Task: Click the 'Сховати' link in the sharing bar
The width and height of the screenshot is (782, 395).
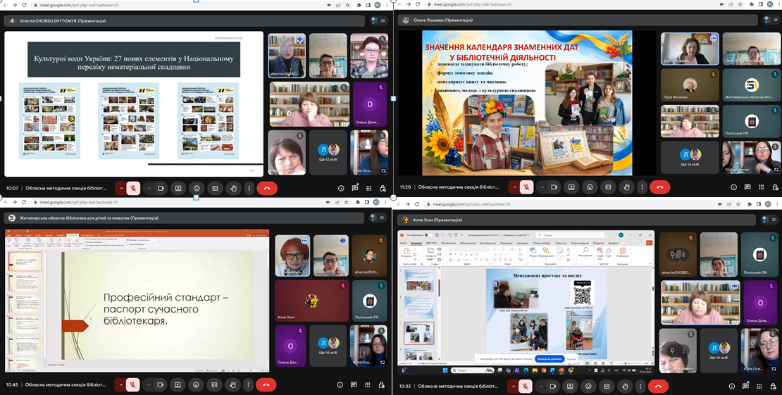Action: tap(571, 358)
